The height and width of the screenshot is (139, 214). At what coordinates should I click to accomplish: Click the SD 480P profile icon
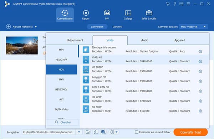[x=86, y=109]
